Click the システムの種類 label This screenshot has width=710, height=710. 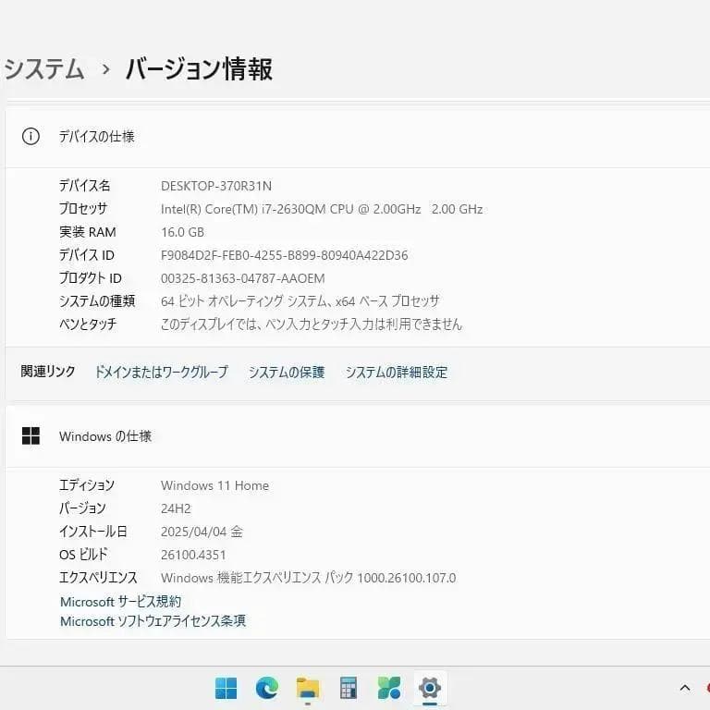pyautogui.click(x=97, y=301)
